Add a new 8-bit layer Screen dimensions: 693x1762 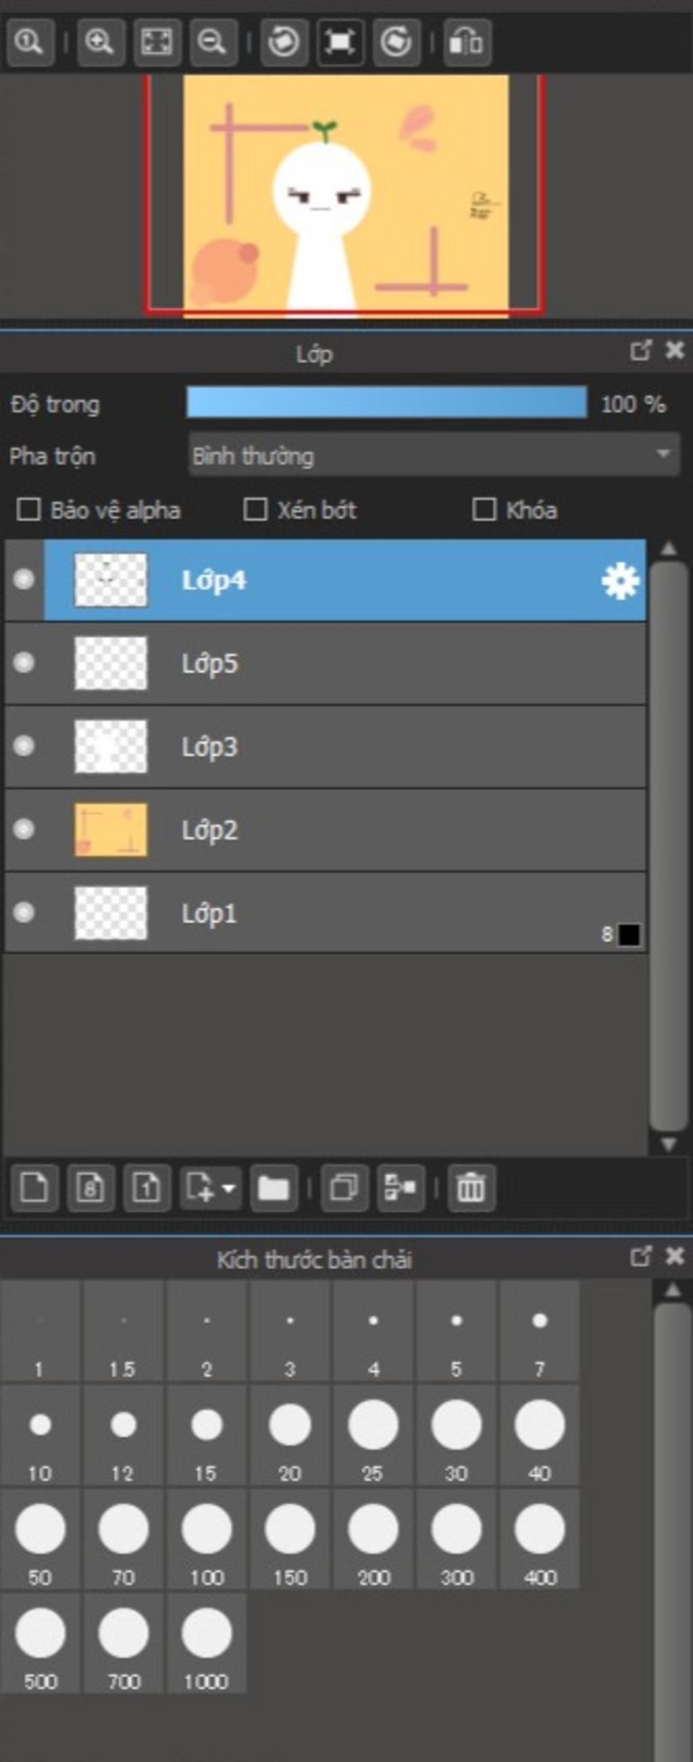(90, 1188)
